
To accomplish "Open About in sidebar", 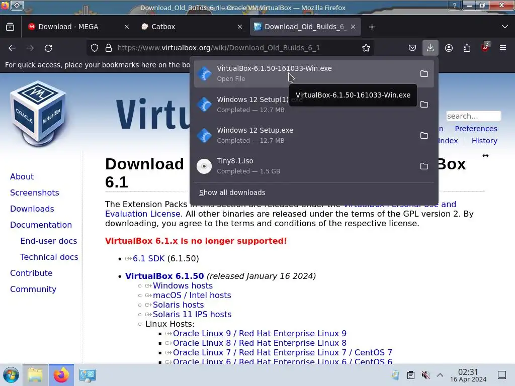I will coord(22,176).
